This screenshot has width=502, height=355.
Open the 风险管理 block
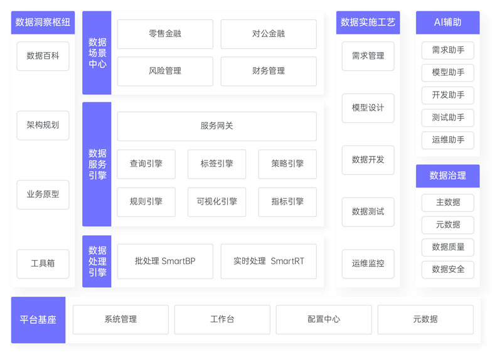pos(165,72)
